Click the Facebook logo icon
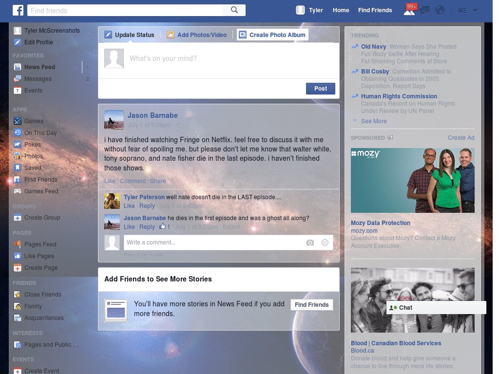Image resolution: width=499 pixels, height=374 pixels. (18, 10)
